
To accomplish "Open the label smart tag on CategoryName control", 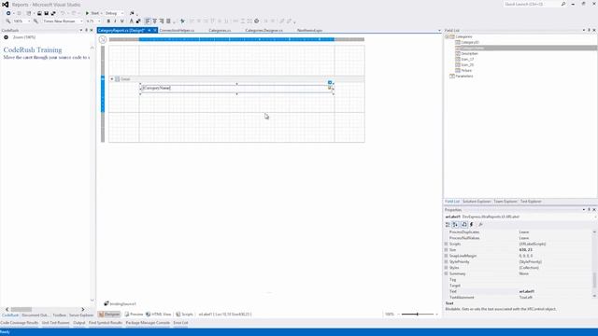I will pyautogui.click(x=330, y=83).
